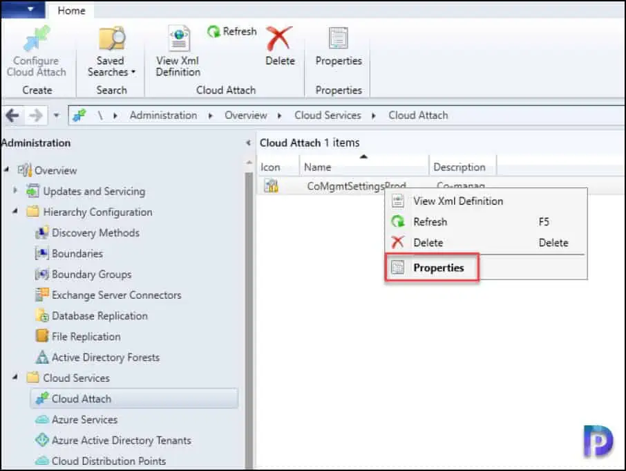Select the Home ribbon tab
626x471 pixels.
coord(71,10)
